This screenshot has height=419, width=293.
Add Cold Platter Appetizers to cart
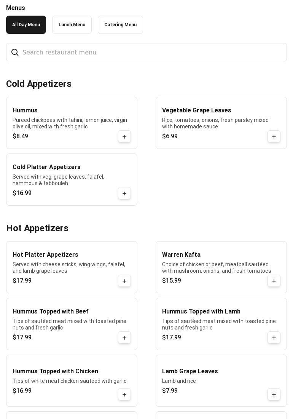coord(124,194)
